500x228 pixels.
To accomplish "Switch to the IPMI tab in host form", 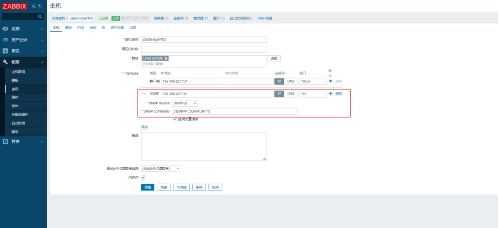I will click(x=81, y=27).
